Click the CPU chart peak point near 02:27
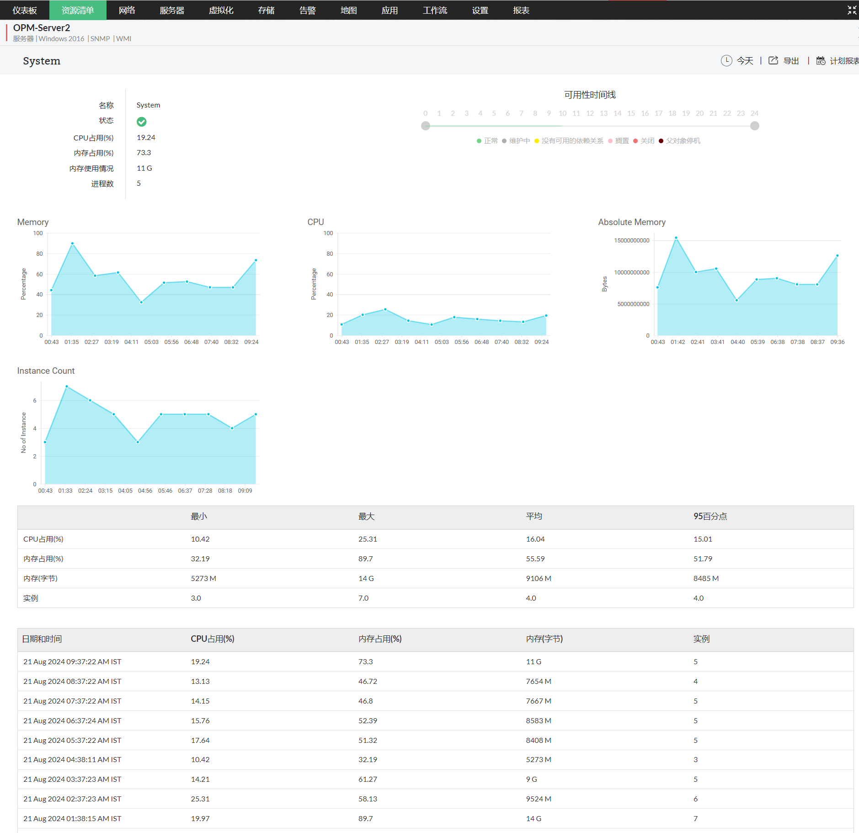The width and height of the screenshot is (859, 833). coord(385,309)
